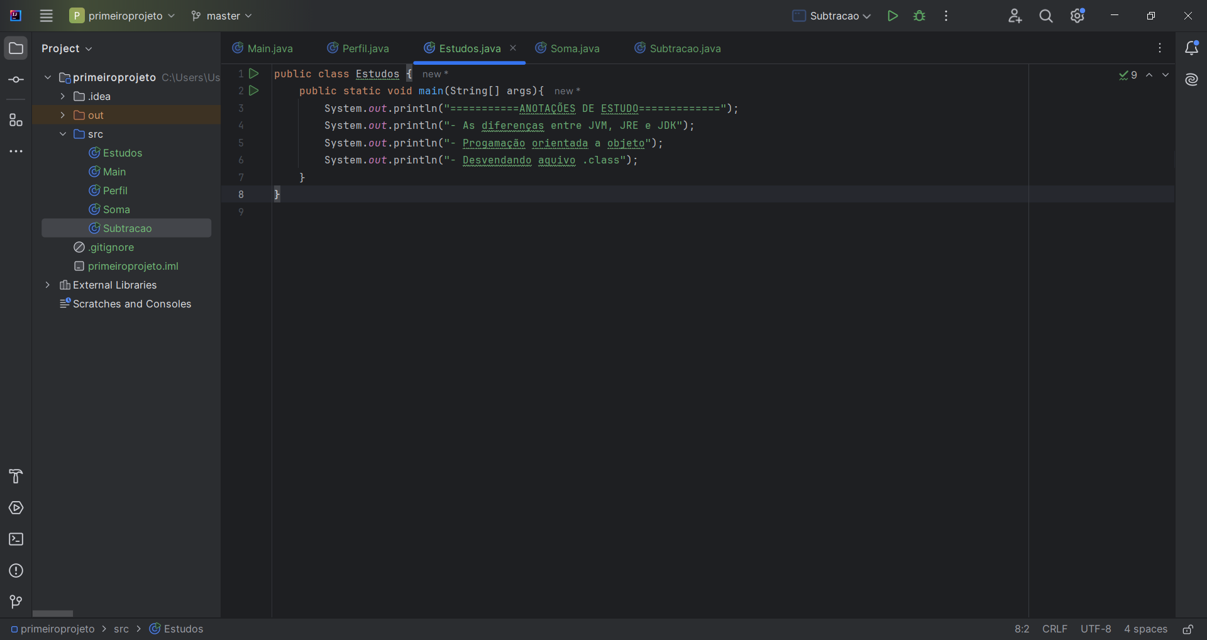Toggle the Project tool window
The height and width of the screenshot is (640, 1207).
pyautogui.click(x=16, y=48)
